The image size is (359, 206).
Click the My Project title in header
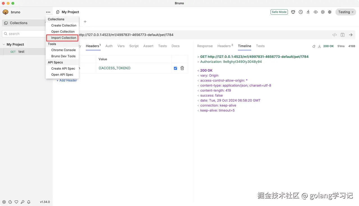[x=70, y=12]
